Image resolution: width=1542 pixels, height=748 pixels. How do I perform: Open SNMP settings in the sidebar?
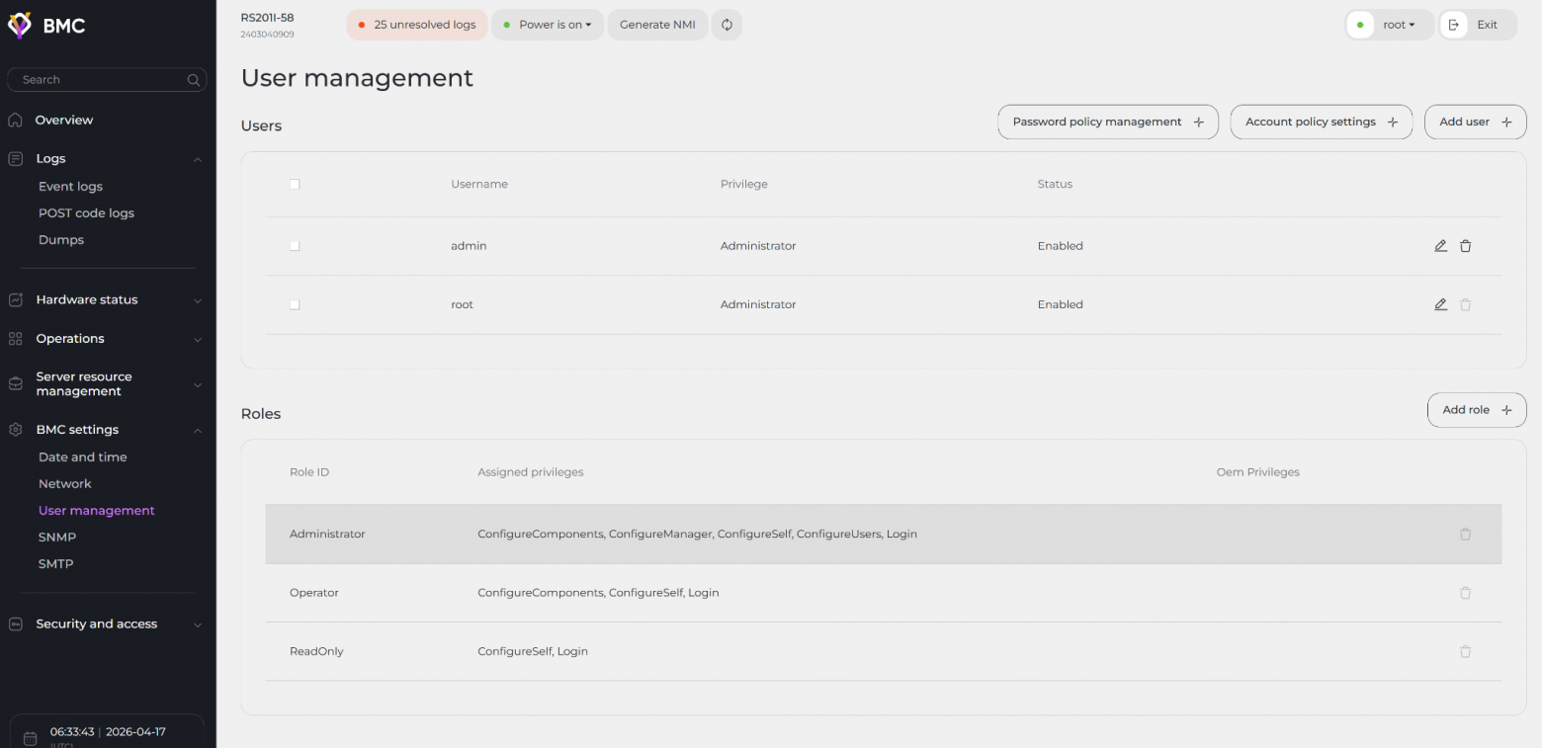click(57, 538)
